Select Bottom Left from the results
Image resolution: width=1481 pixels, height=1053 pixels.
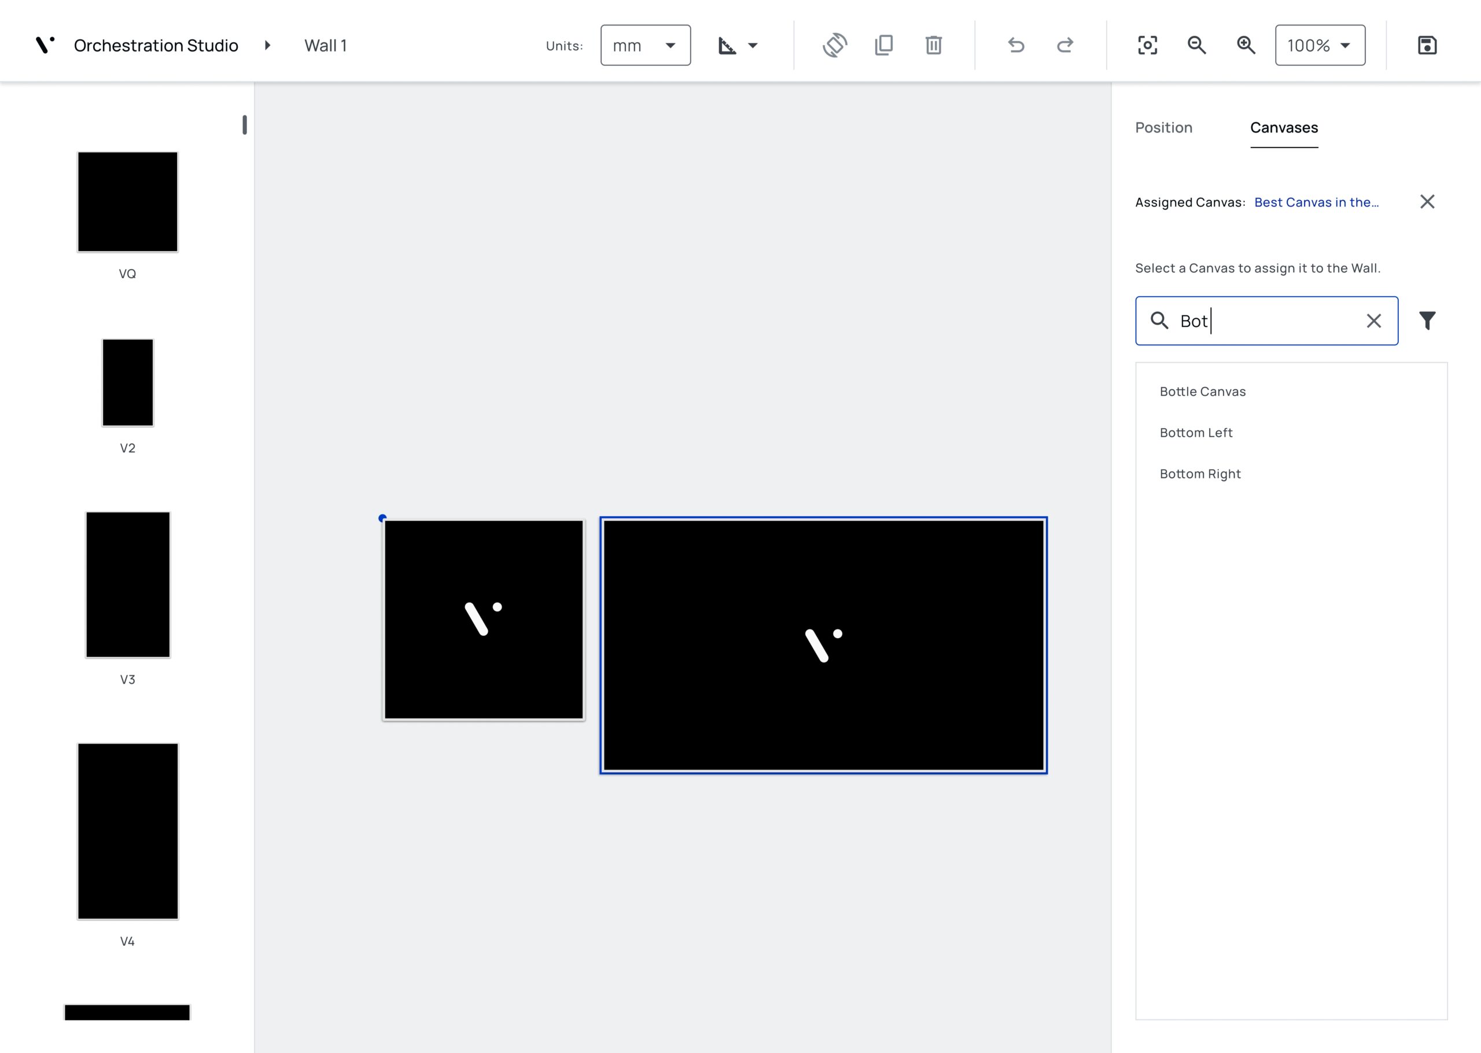pyautogui.click(x=1196, y=433)
